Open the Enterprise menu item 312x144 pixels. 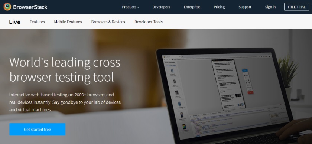pos(192,7)
